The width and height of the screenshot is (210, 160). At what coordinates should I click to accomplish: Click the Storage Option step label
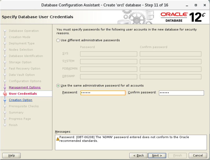coord(20,62)
